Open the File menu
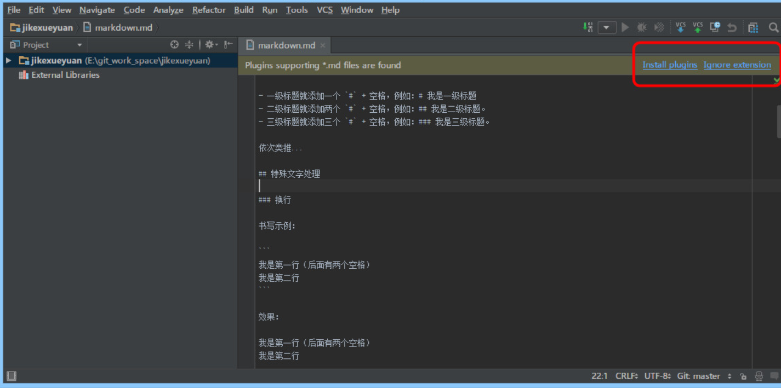The image size is (781, 388). (14, 10)
